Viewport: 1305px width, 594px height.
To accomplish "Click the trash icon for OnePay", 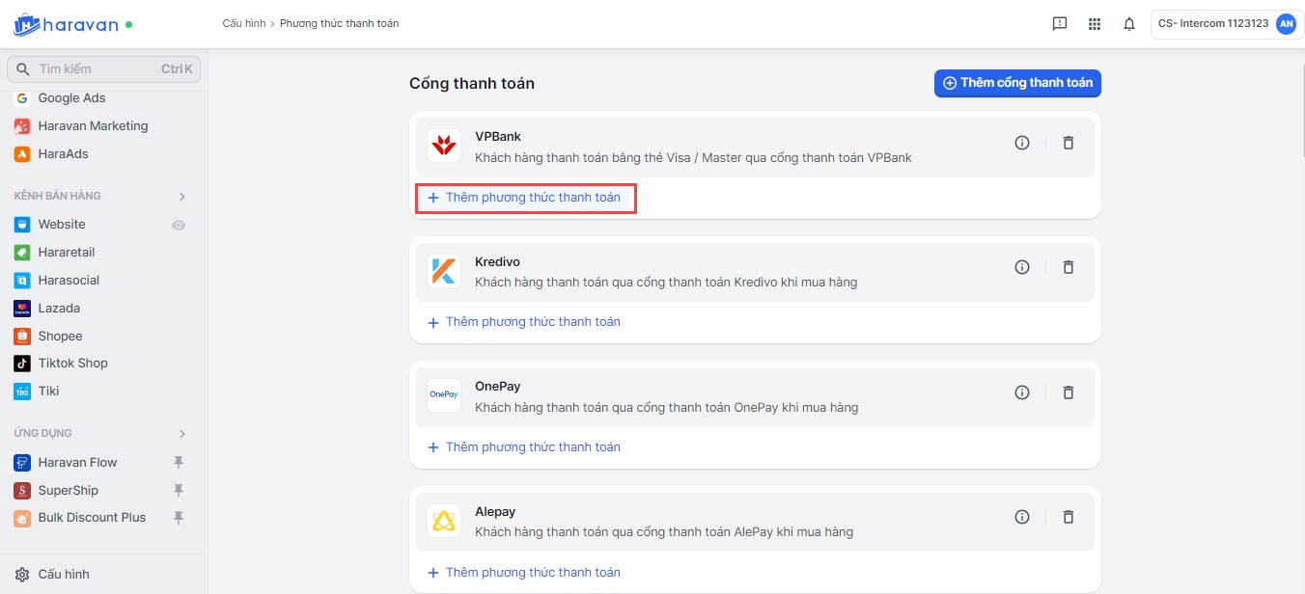I will pos(1068,392).
